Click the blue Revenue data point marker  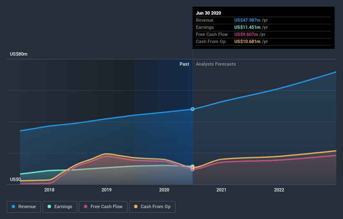click(x=193, y=109)
